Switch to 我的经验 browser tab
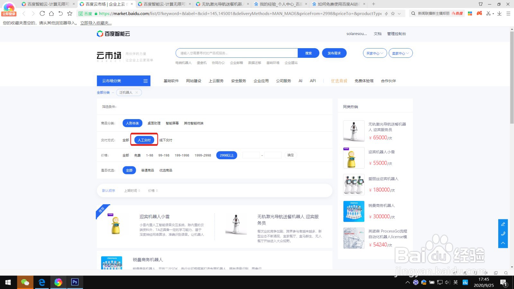This screenshot has width=514, height=289. pyautogui.click(x=280, y=4)
